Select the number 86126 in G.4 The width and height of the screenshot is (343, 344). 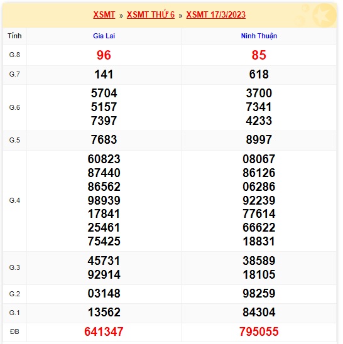(x=259, y=173)
